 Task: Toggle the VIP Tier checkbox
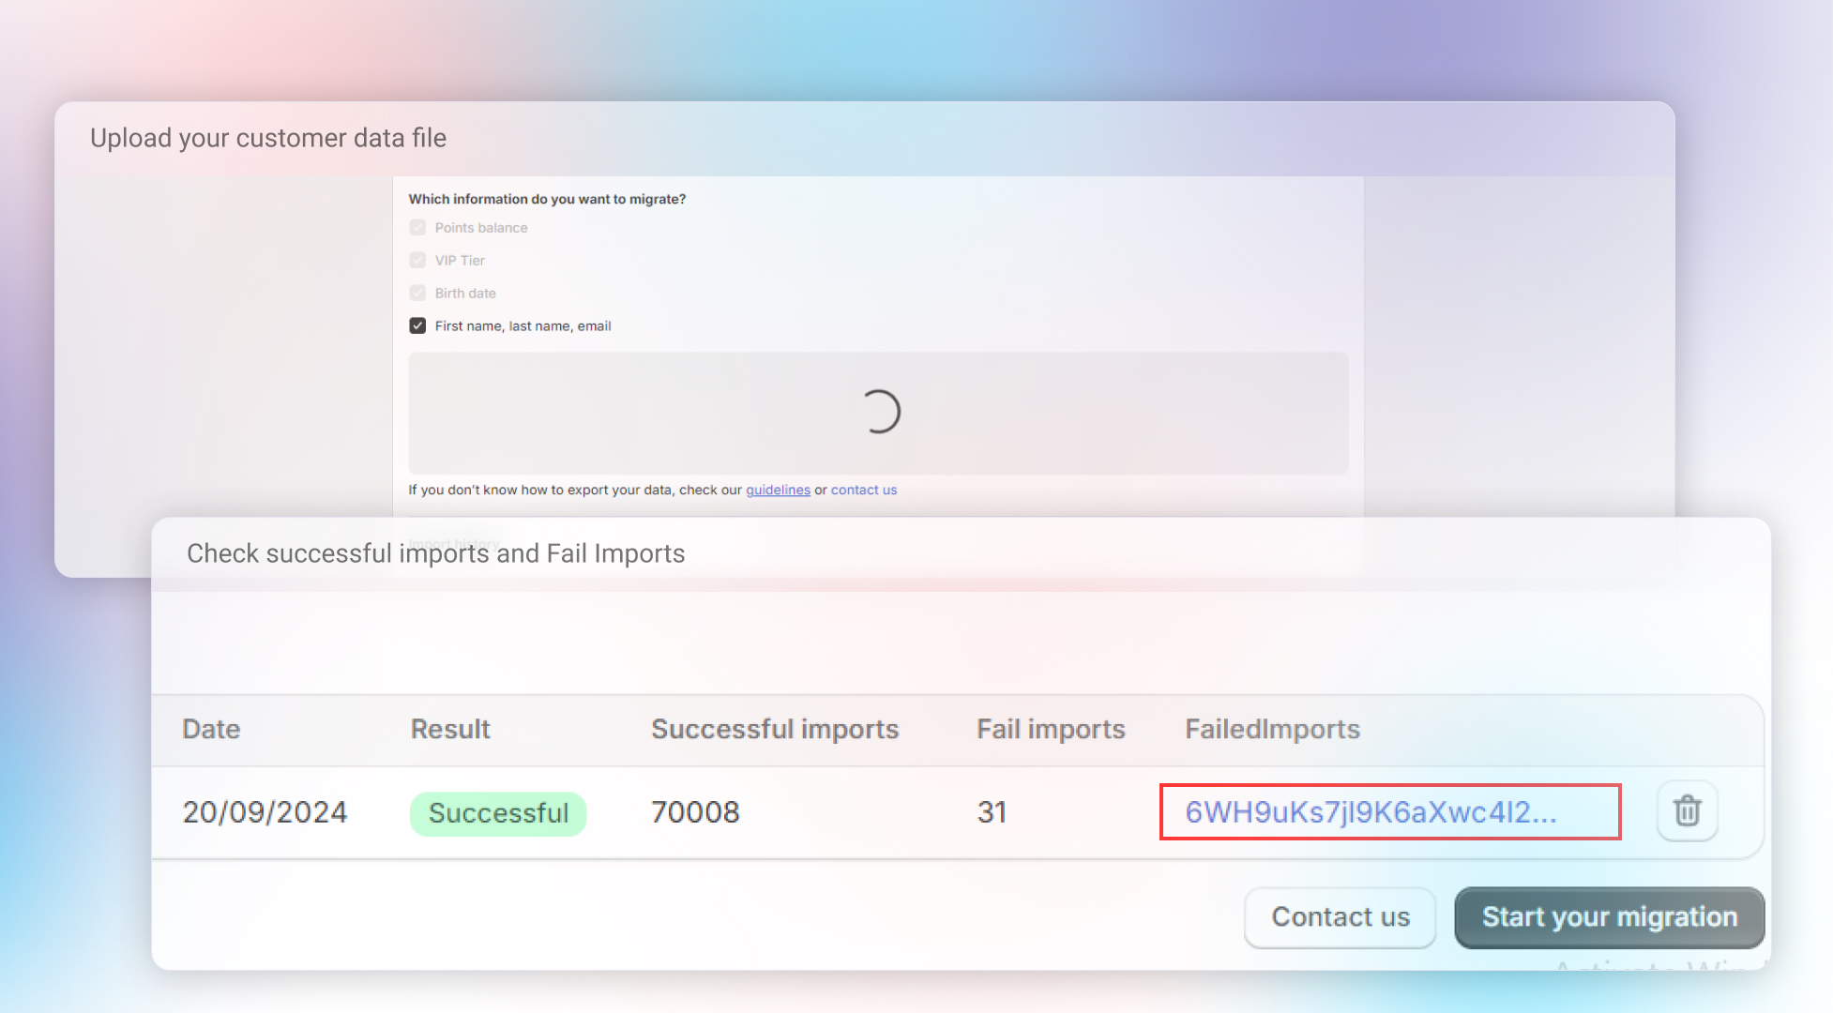pos(417,261)
